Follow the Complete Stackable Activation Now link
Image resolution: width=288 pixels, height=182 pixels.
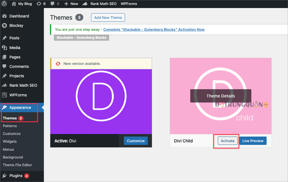154,30
